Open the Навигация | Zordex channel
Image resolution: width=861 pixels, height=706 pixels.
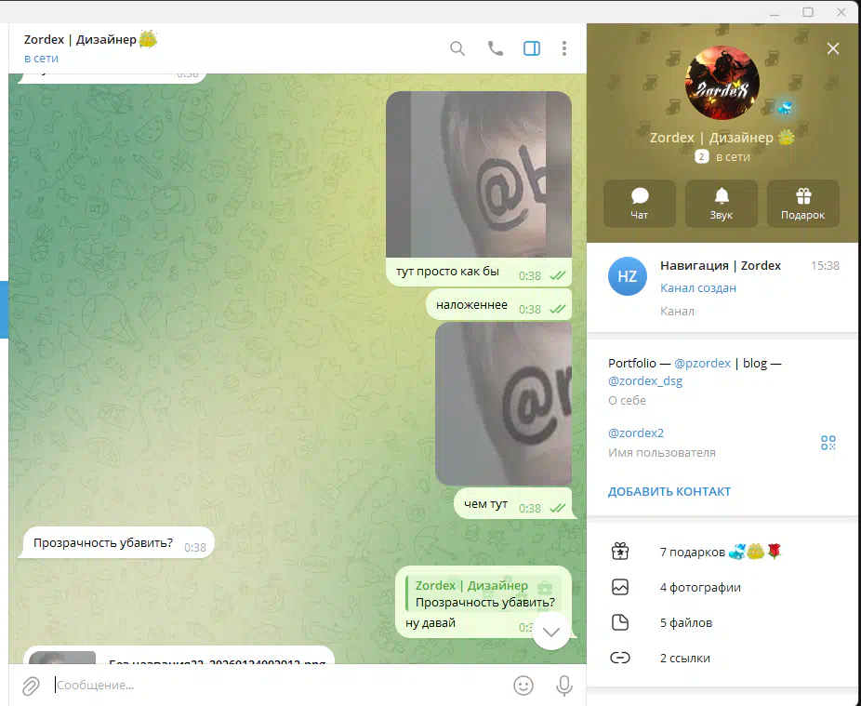coord(722,287)
